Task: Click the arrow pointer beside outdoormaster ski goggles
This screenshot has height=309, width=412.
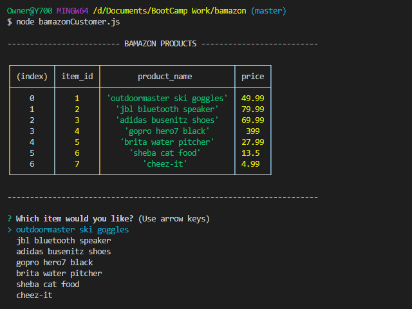Action: (x=9, y=230)
